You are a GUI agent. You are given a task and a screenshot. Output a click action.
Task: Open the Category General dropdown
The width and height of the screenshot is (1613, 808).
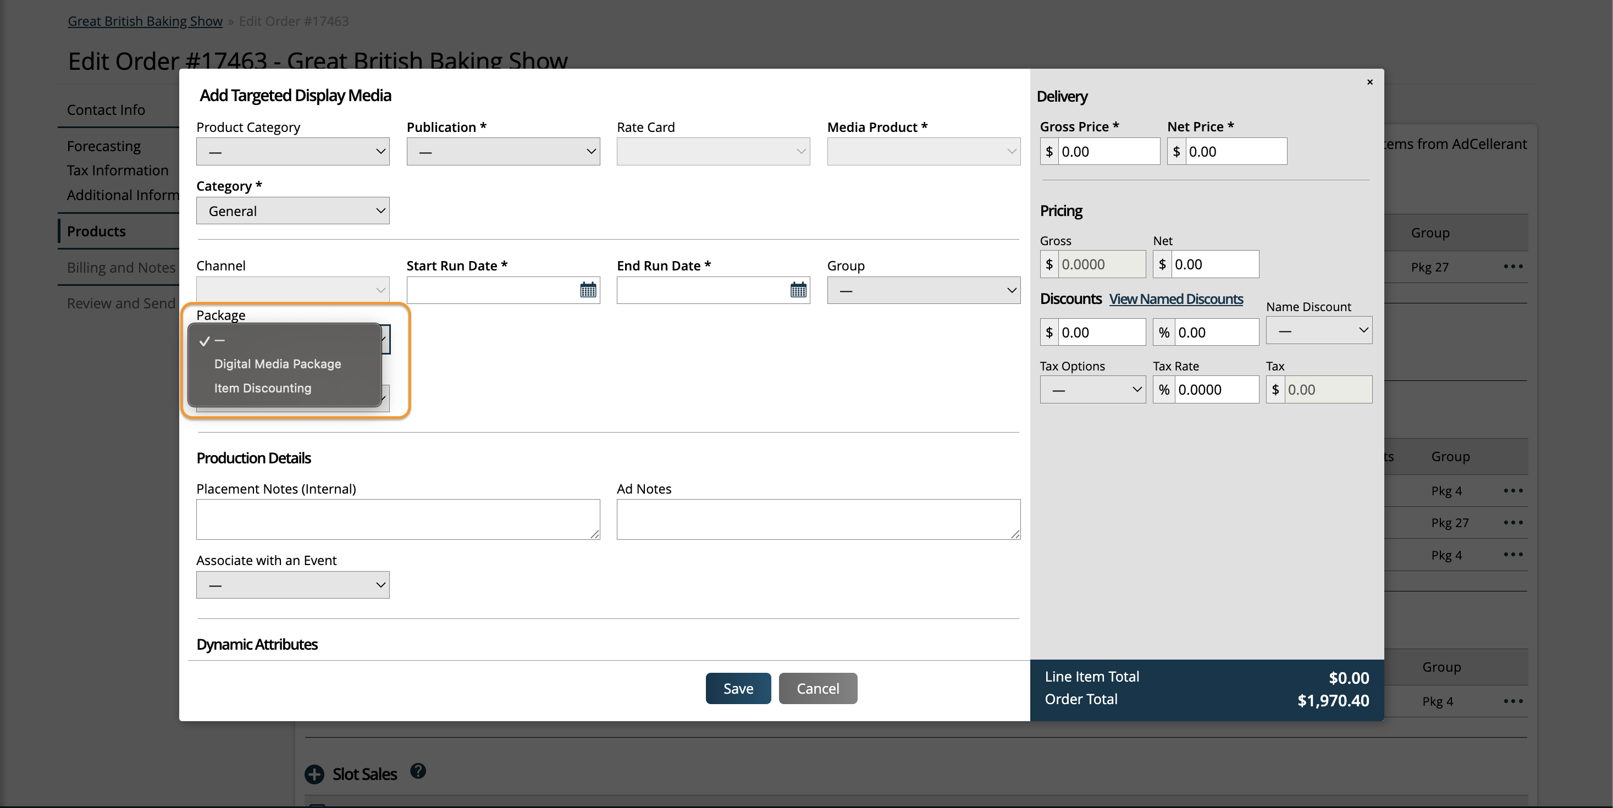pyautogui.click(x=292, y=211)
